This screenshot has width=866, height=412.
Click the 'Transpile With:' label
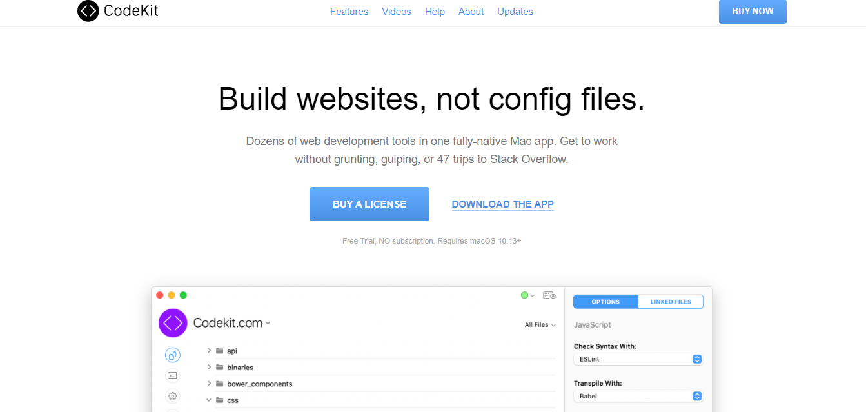point(598,383)
